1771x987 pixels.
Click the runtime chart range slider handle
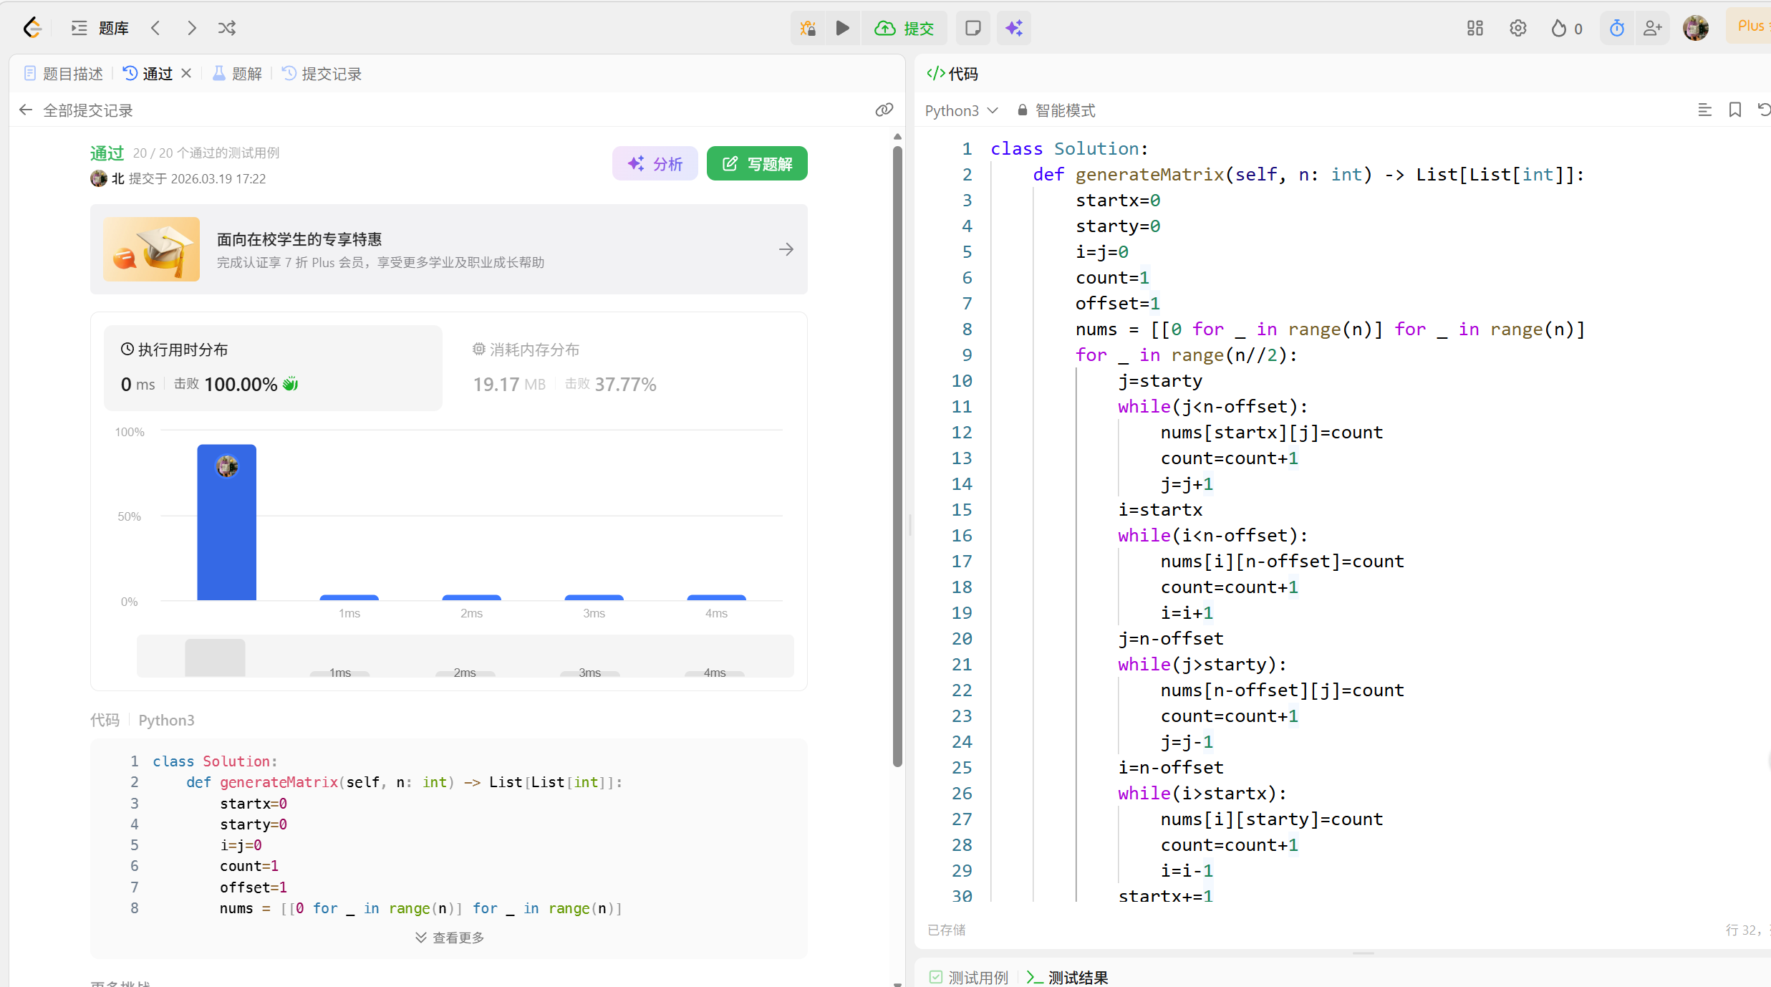click(x=215, y=657)
